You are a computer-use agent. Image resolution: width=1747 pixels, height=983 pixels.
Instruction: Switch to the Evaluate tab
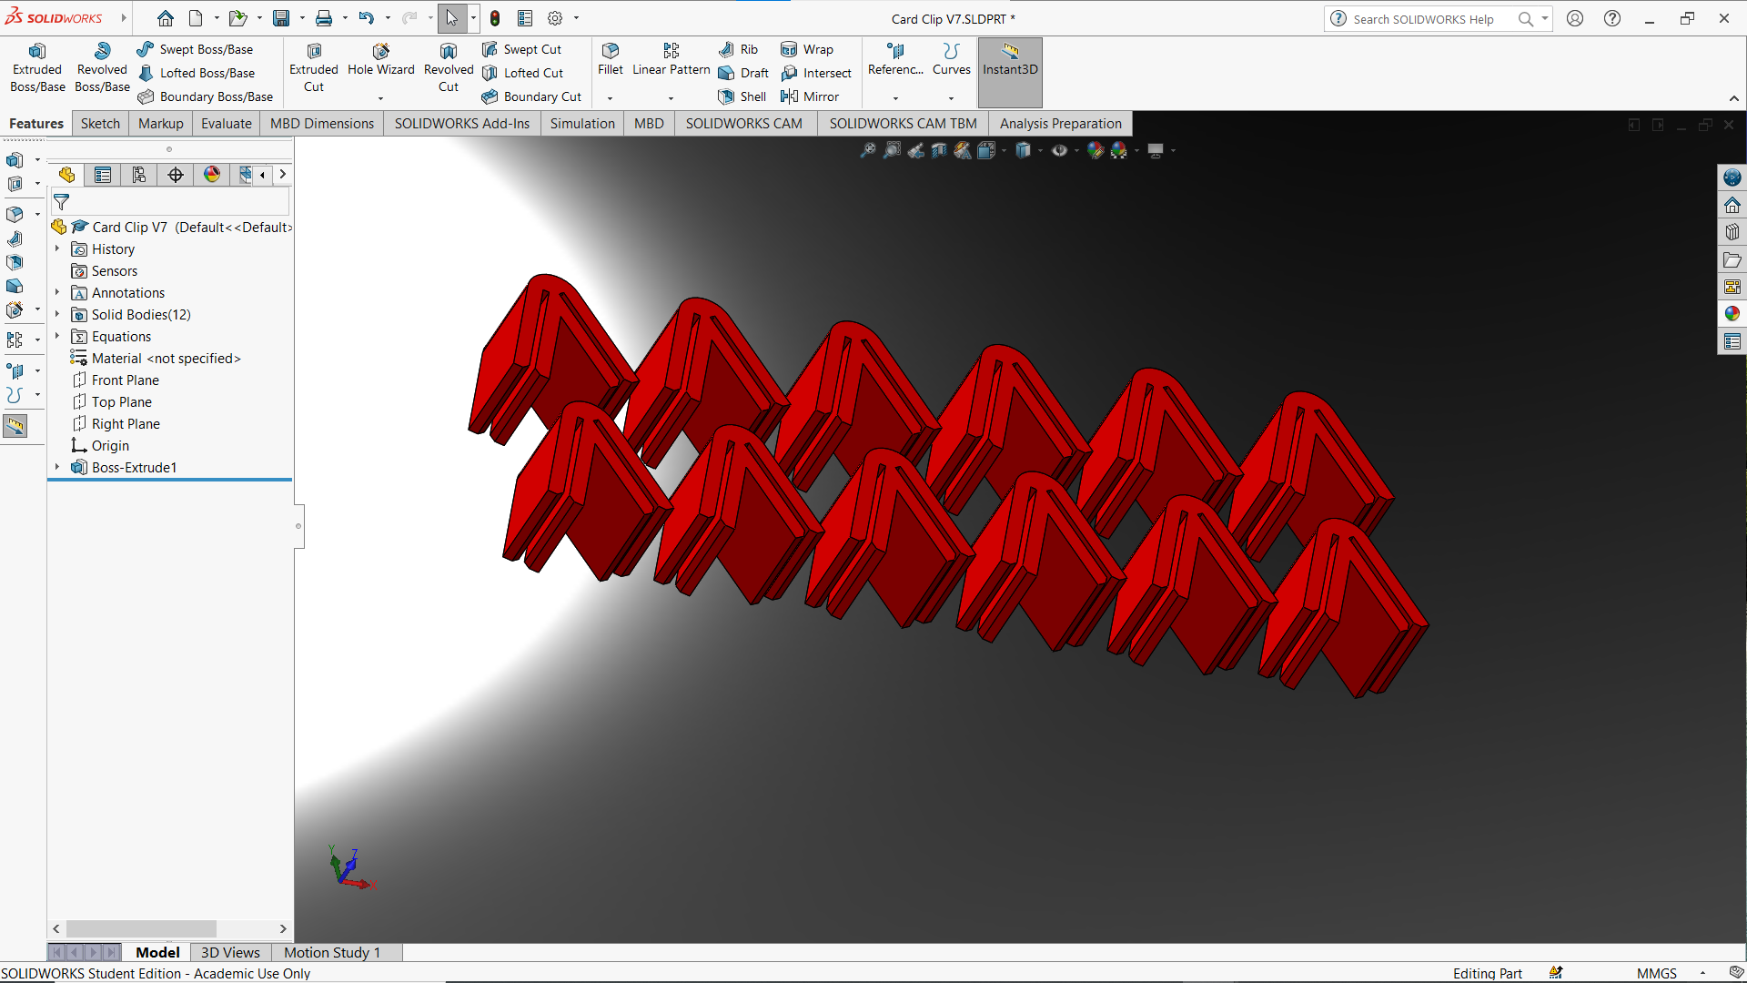point(225,124)
